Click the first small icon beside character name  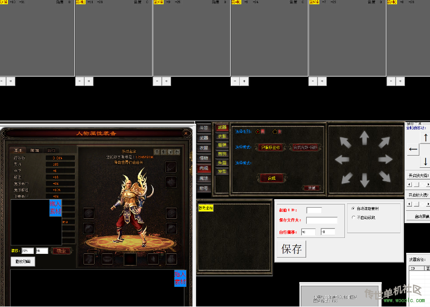point(157,152)
